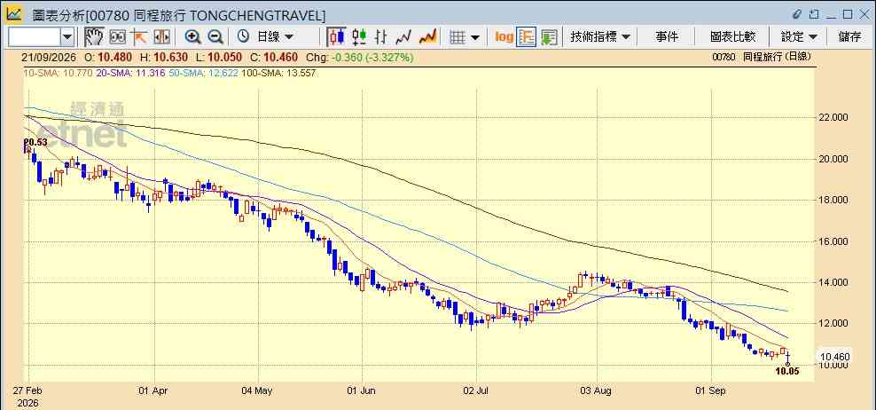Viewport: 876px width, 410px height.
Task: Click the 01 Sep date axis label
Action: pos(710,391)
